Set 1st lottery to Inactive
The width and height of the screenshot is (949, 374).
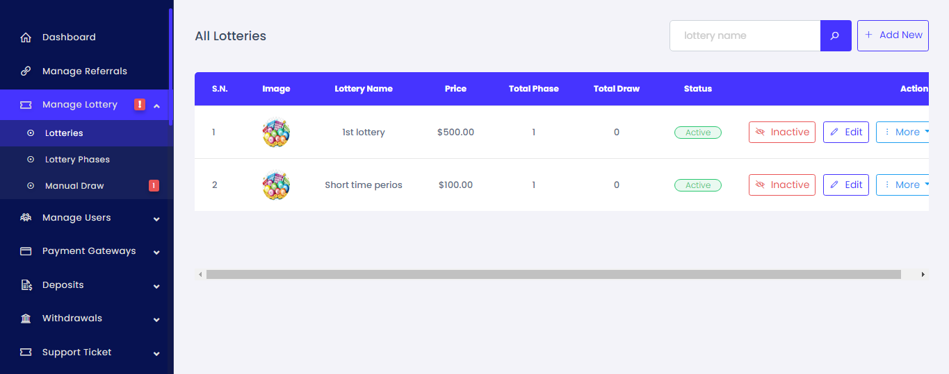pyautogui.click(x=781, y=133)
